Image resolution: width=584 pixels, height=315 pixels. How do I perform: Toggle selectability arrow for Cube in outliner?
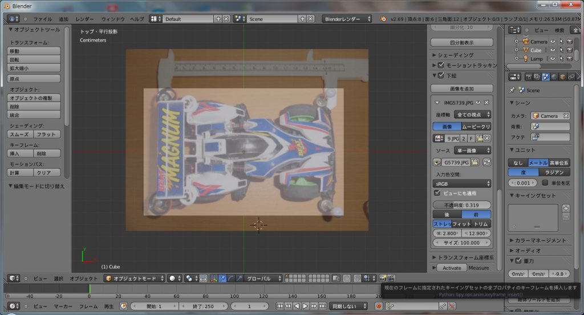[x=561, y=50]
